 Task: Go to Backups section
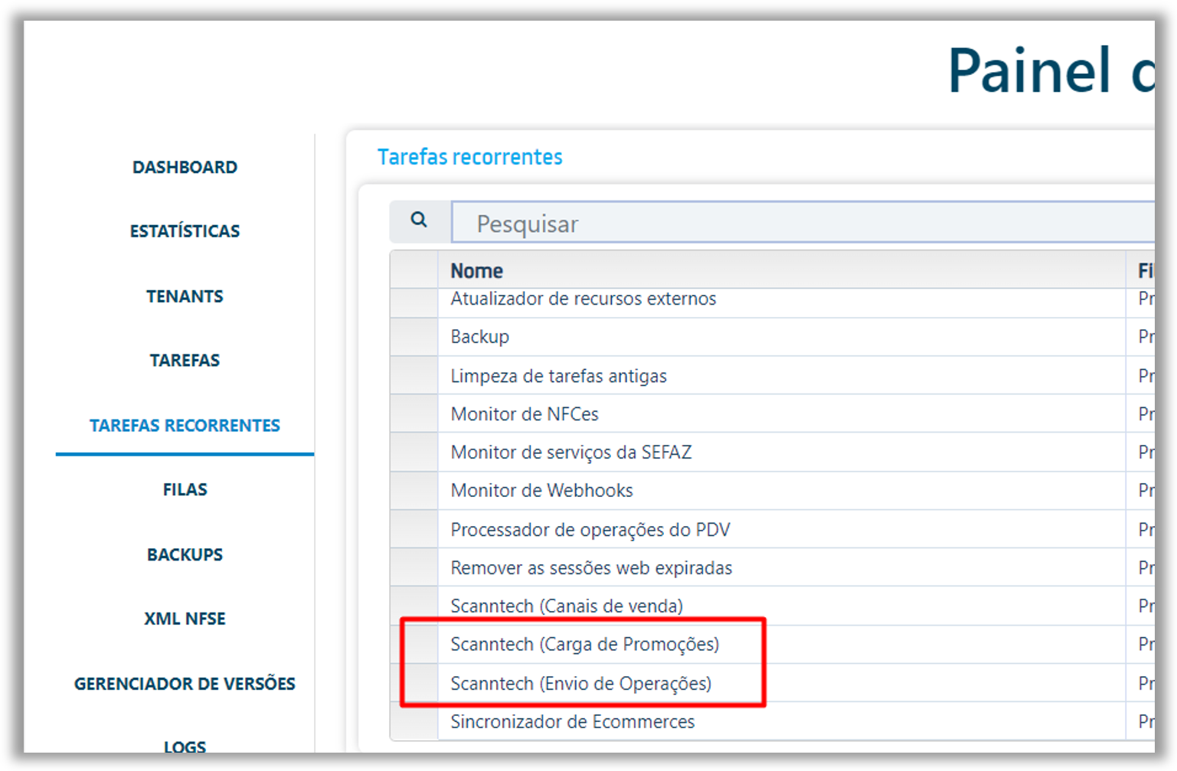185,555
